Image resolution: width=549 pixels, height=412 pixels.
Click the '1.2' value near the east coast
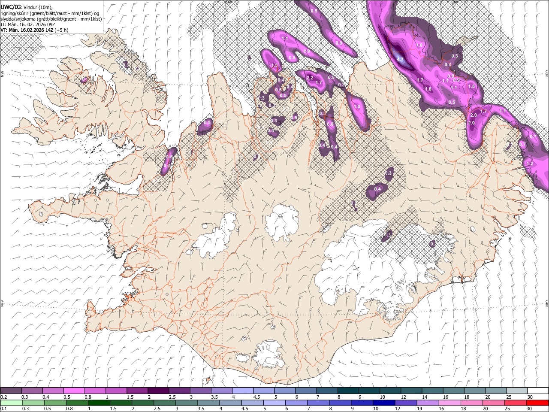(530, 164)
